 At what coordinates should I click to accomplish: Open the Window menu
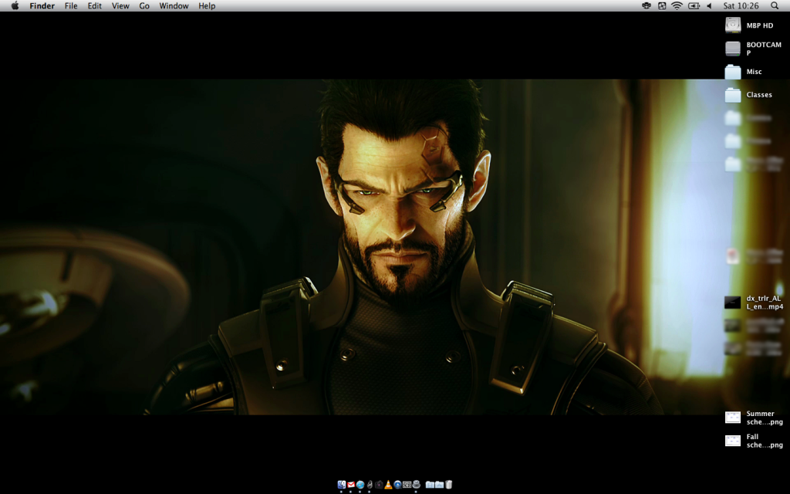pos(174,6)
